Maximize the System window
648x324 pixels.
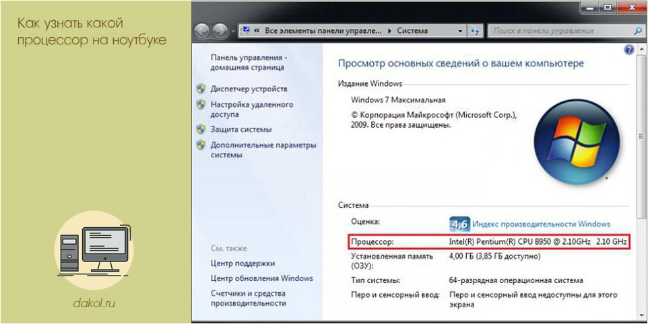(x=608, y=7)
